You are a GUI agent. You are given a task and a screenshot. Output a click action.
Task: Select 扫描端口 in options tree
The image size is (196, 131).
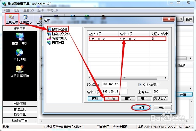coord(56,43)
